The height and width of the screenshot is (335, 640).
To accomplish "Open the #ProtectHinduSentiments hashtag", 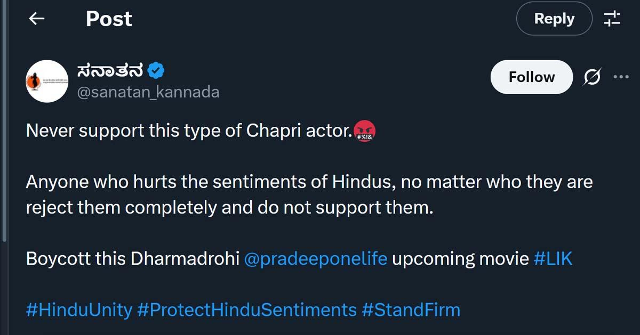I will coord(246,309).
